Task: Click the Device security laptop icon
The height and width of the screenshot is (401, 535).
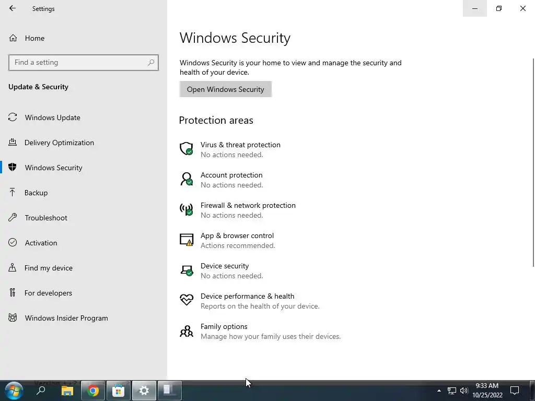Action: [187, 270]
